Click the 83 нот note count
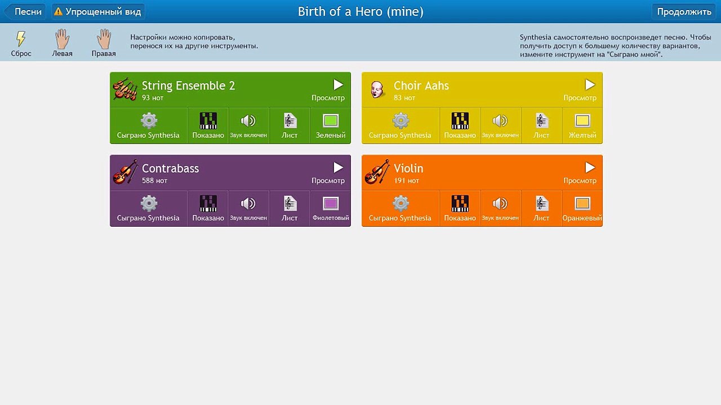 click(x=404, y=98)
